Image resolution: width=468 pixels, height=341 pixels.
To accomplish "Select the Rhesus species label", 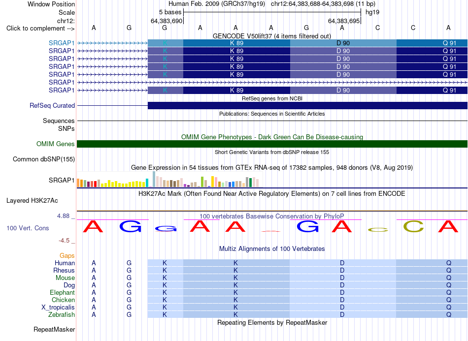I will tap(64, 270).
